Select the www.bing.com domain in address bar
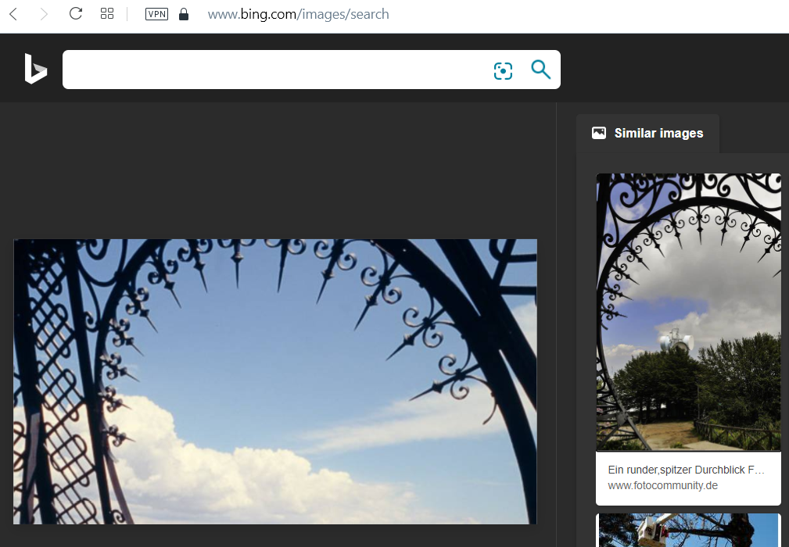This screenshot has height=547, width=789. (251, 14)
